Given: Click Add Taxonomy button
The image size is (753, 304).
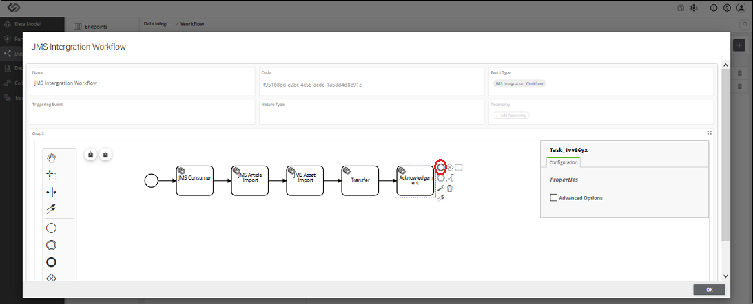Looking at the screenshot, I should tap(511, 116).
